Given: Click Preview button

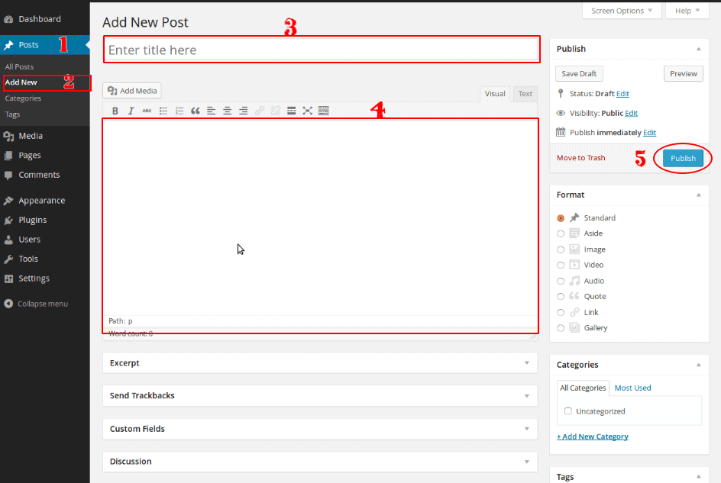Looking at the screenshot, I should click(x=684, y=73).
